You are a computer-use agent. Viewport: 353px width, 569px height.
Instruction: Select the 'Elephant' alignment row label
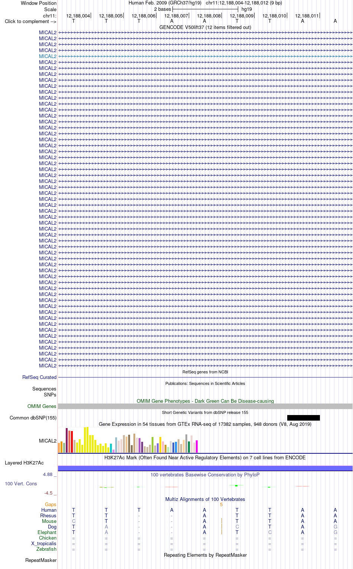pyautogui.click(x=47, y=532)
